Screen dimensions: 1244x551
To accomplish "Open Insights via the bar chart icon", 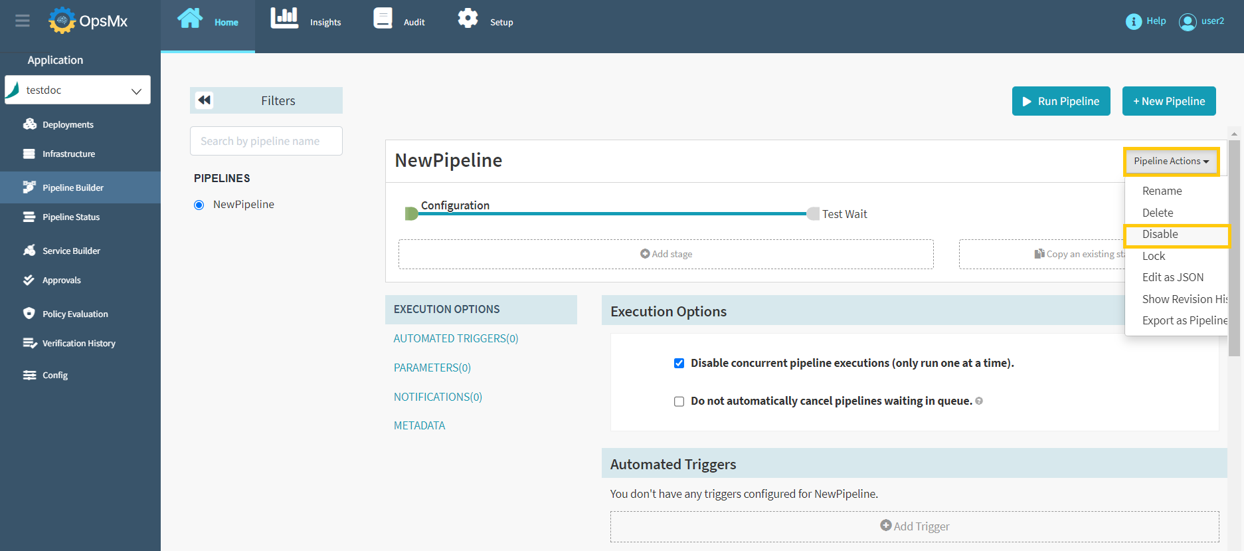I will pyautogui.click(x=284, y=19).
